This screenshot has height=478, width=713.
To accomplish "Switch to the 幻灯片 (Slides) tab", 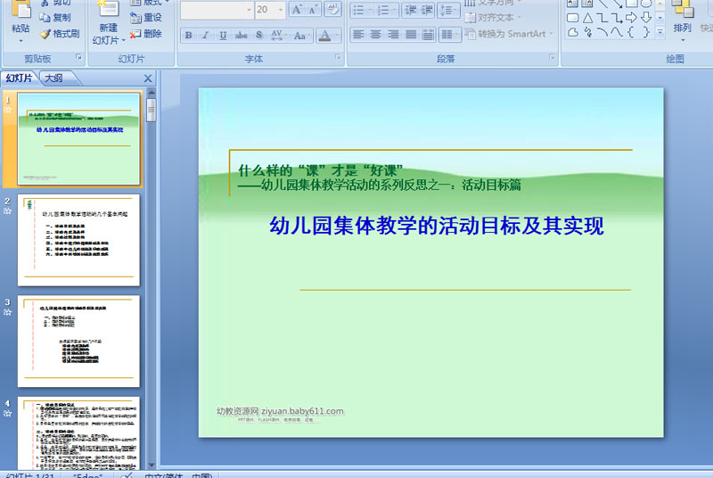I will (x=19, y=78).
